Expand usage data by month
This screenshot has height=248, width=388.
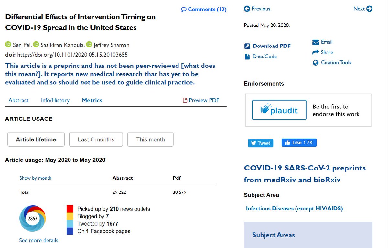35,178
